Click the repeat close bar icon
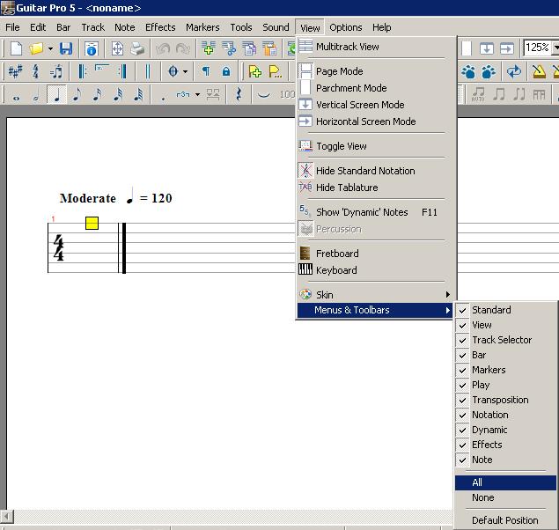 coord(123,71)
